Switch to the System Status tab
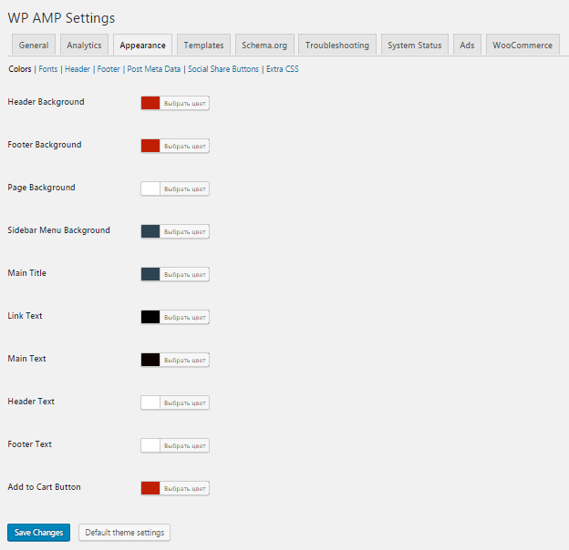 pos(415,45)
